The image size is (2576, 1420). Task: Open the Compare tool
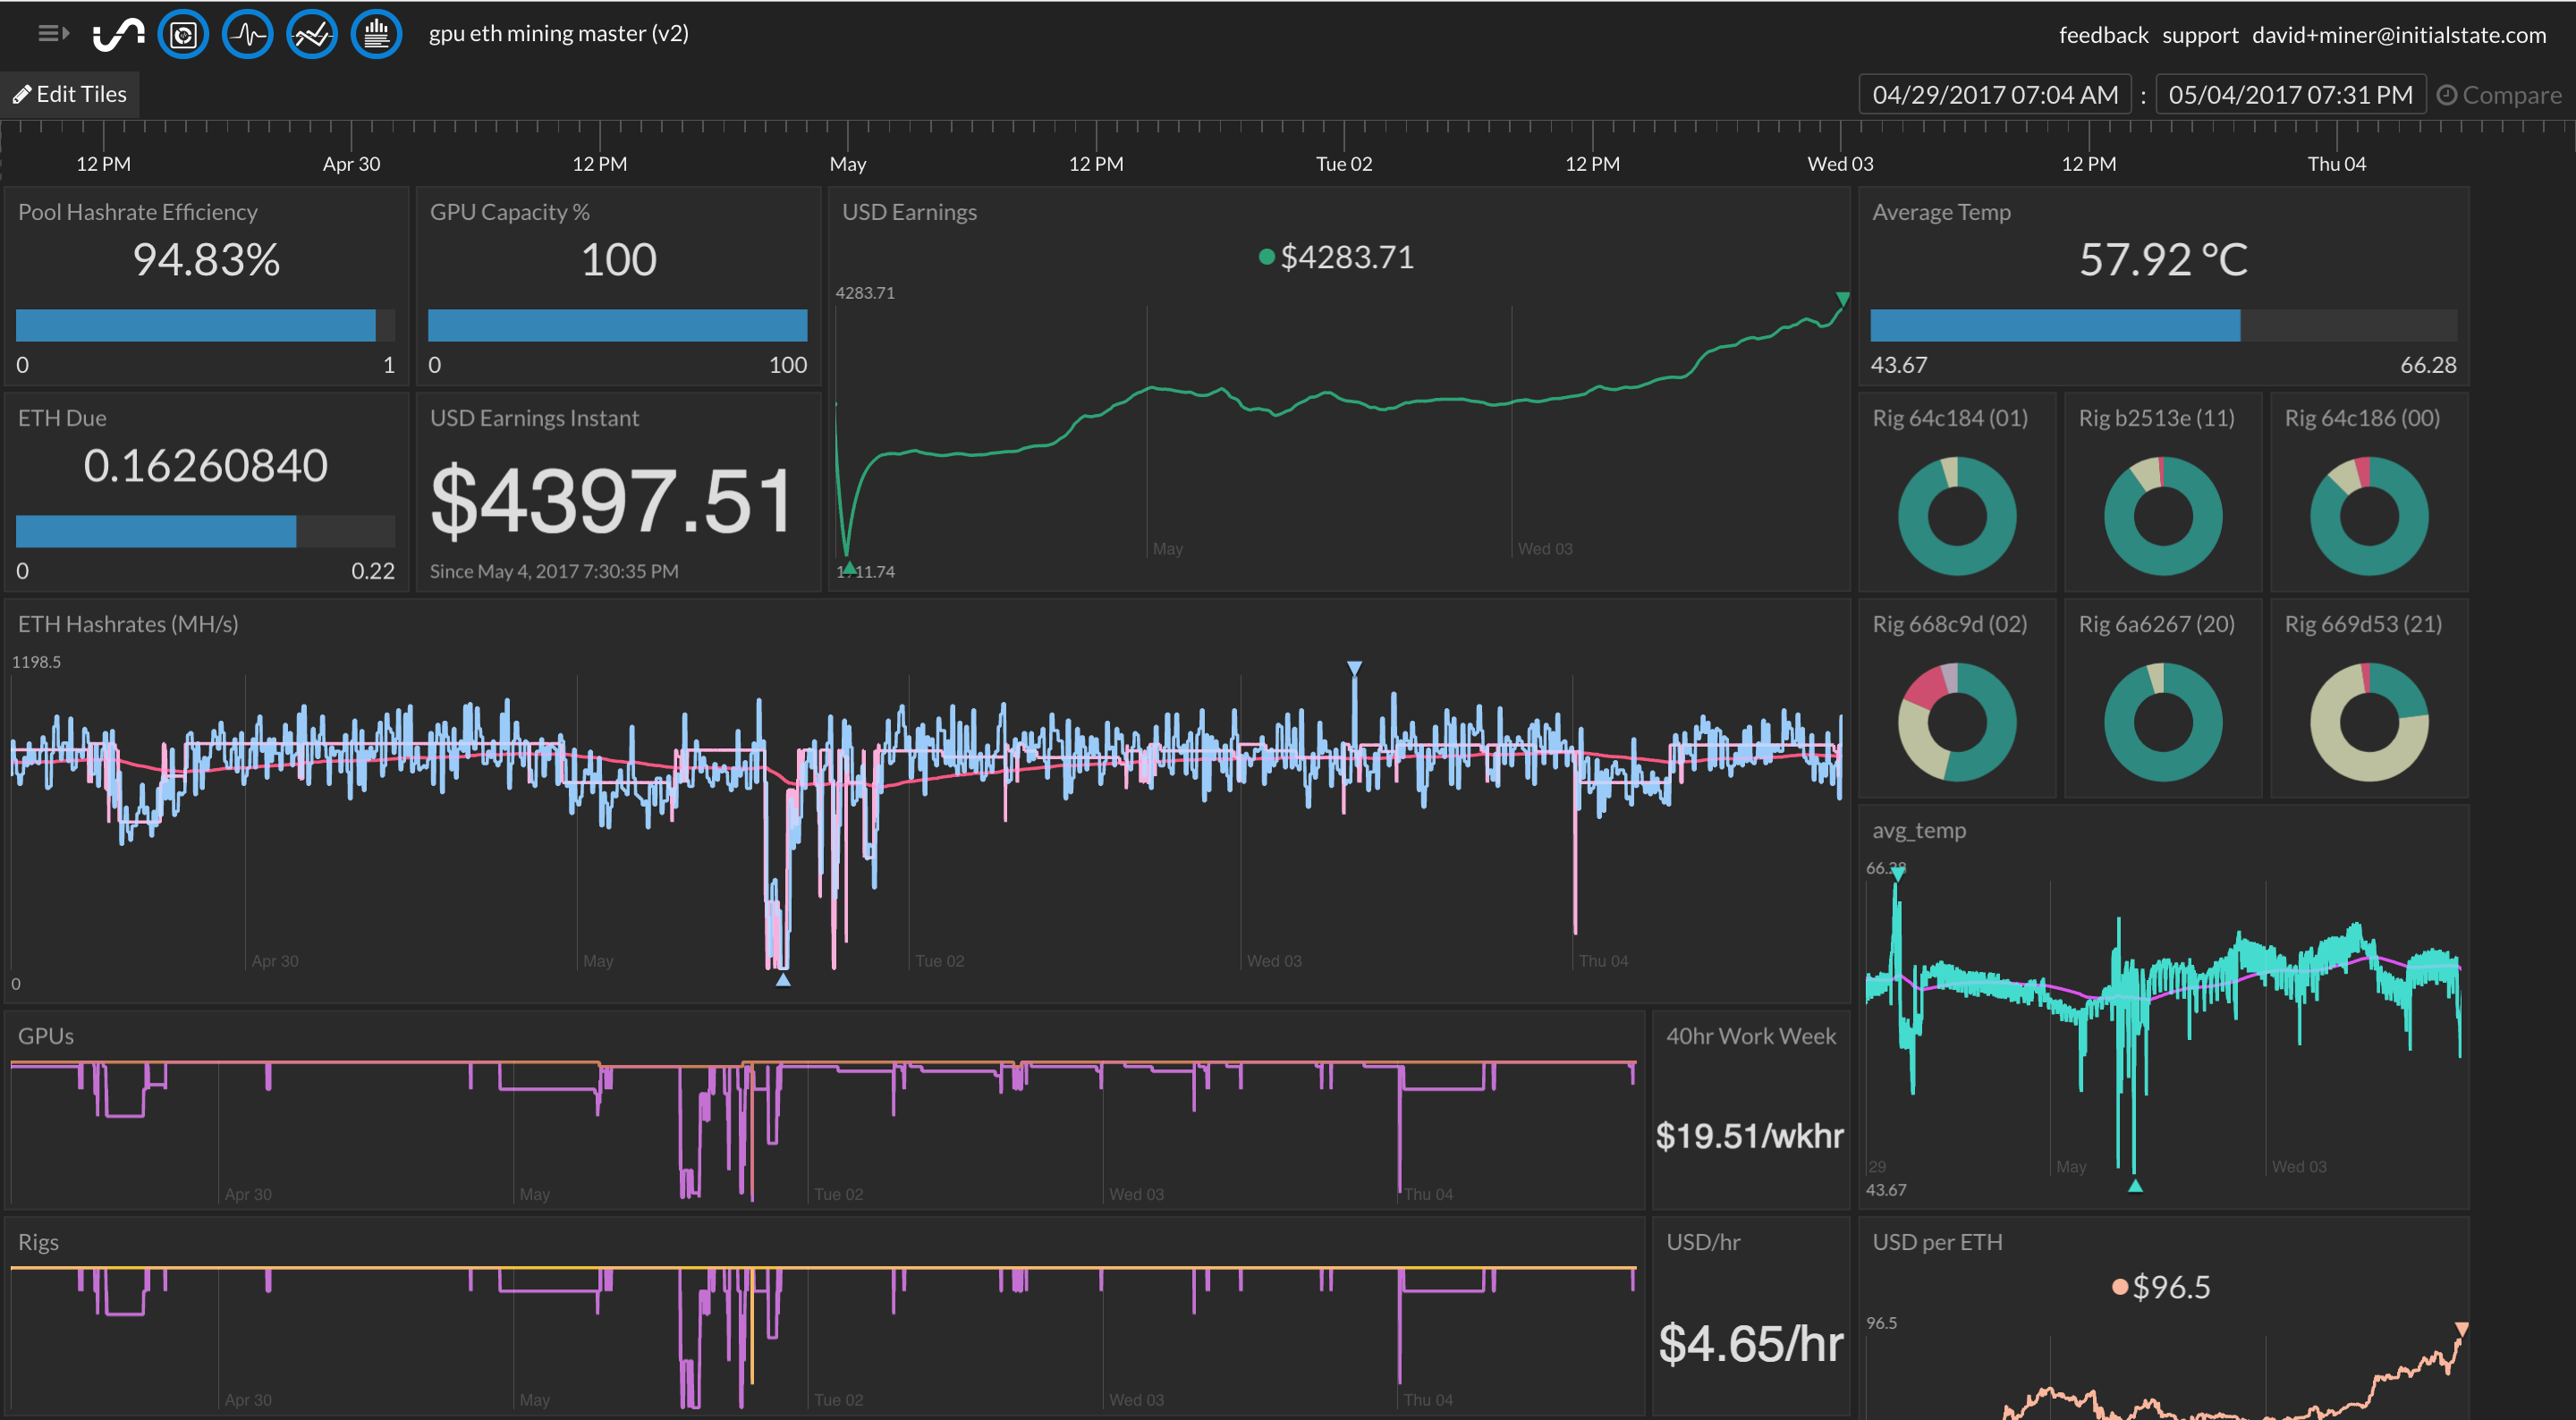(2500, 94)
